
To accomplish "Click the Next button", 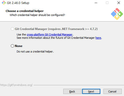I will click(91, 91).
